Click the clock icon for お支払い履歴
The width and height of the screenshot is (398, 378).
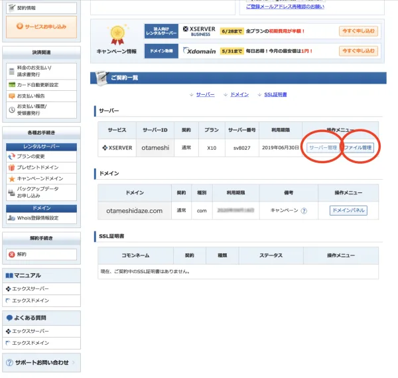coord(12,110)
